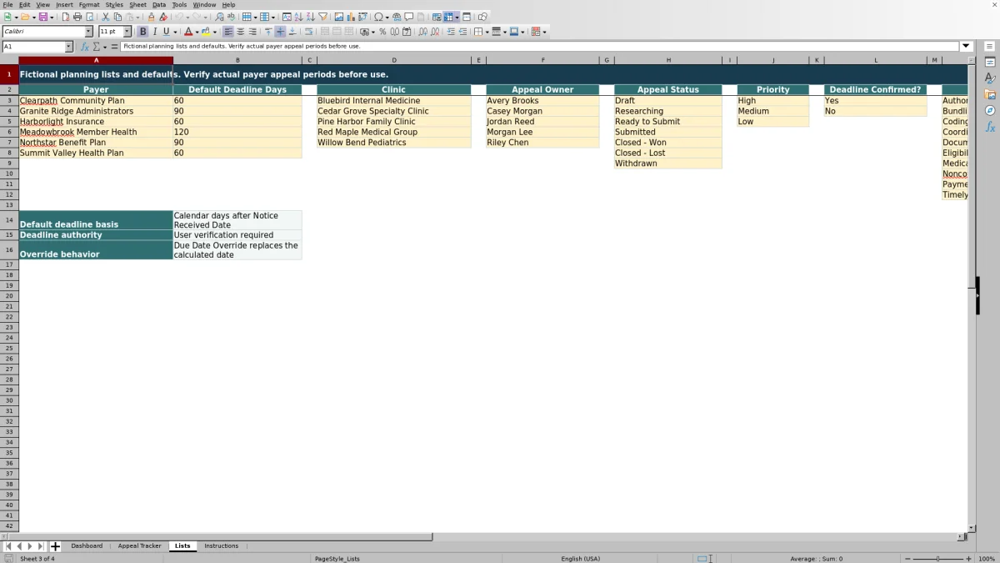Open Find and Replace icon
The image size is (1000, 563).
(219, 17)
